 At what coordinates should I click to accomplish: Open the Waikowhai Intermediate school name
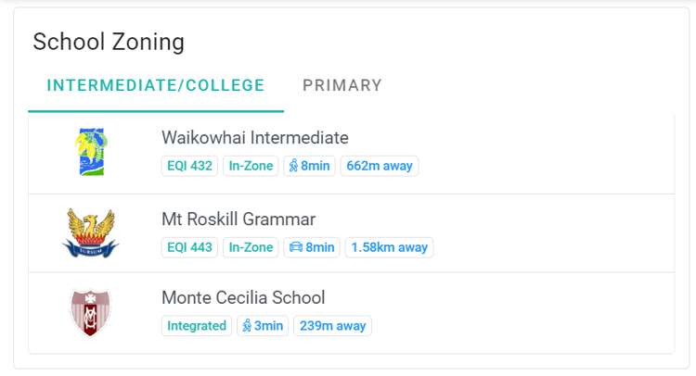click(255, 138)
